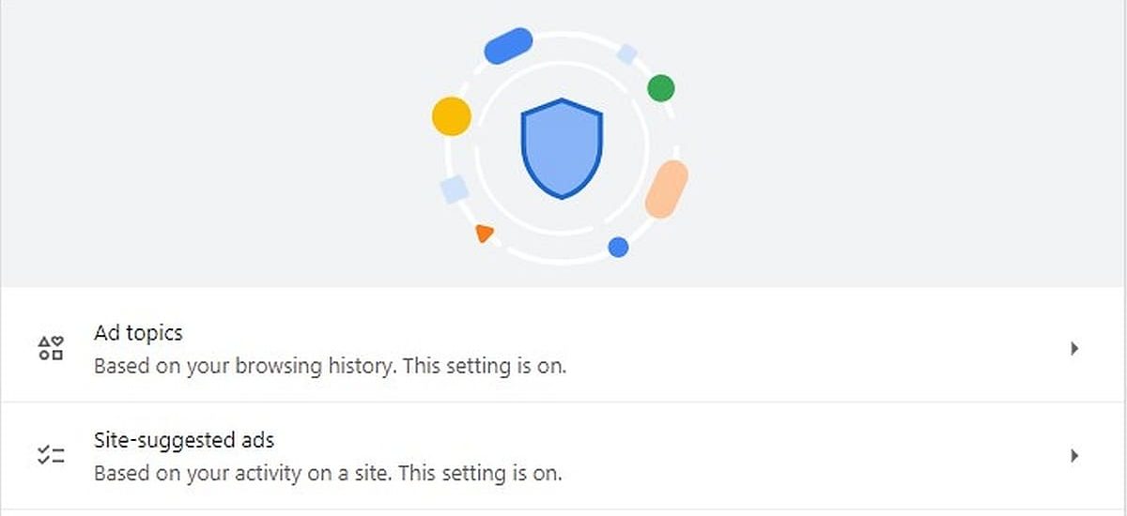Click the green circle in the illustration
This screenshot has height=516, width=1127.
click(x=661, y=88)
